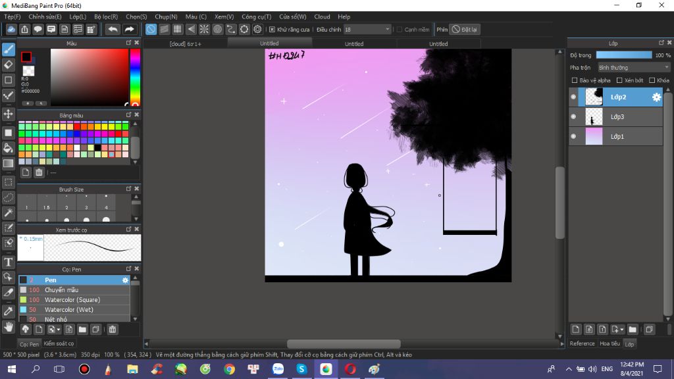Open Google Chrome from taskbar
This screenshot has height=379, width=674.
[x=229, y=369]
